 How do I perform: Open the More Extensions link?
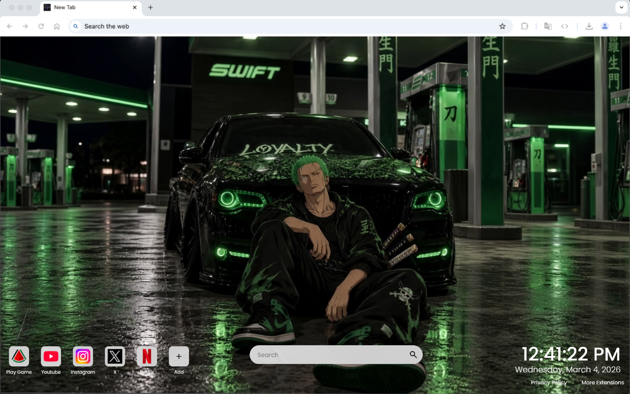pyautogui.click(x=602, y=383)
